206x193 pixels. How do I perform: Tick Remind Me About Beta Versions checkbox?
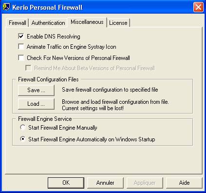pos(28,68)
